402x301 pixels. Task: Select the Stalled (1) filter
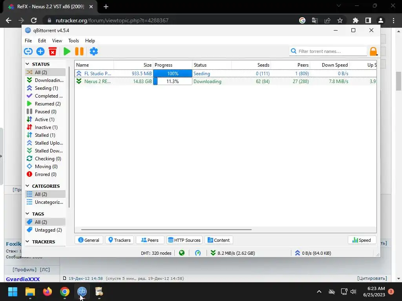point(46,135)
